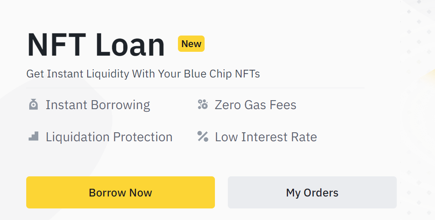Viewport: 435px width, 220px height.
Task: Click the Get Instant Liquidity subtitle
Action: point(143,74)
